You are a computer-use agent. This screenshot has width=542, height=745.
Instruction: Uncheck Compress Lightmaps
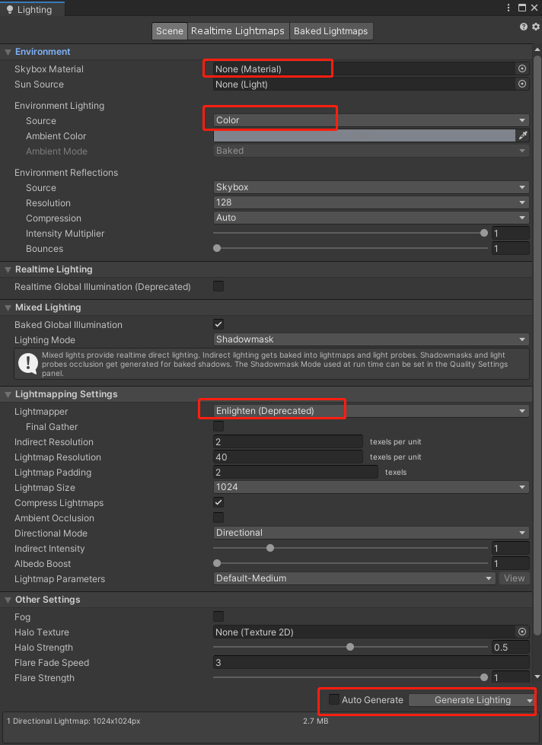coord(218,502)
